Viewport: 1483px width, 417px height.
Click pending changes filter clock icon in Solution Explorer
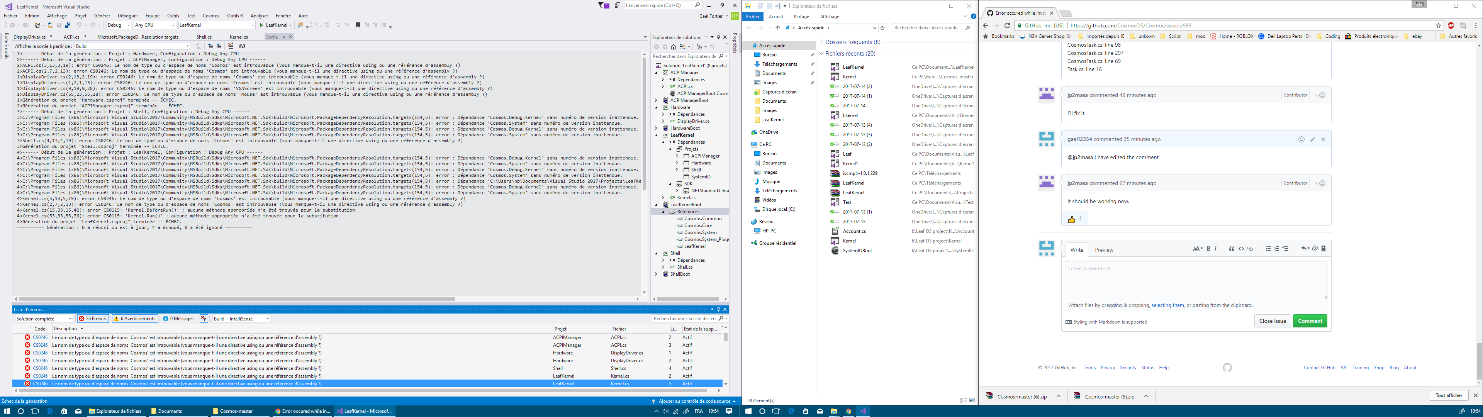click(x=700, y=47)
